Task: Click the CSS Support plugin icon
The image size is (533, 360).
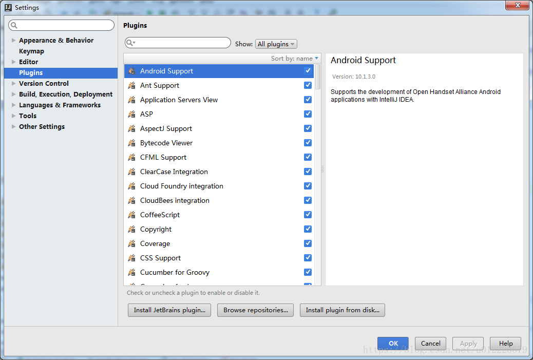Action: [x=131, y=258]
